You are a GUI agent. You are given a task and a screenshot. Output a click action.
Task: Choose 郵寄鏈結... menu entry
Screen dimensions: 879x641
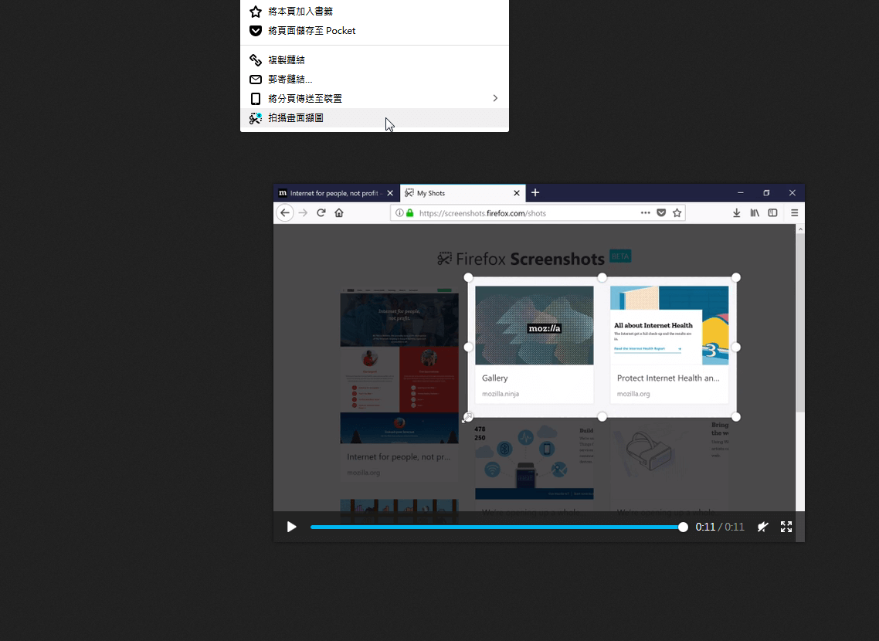375,80
